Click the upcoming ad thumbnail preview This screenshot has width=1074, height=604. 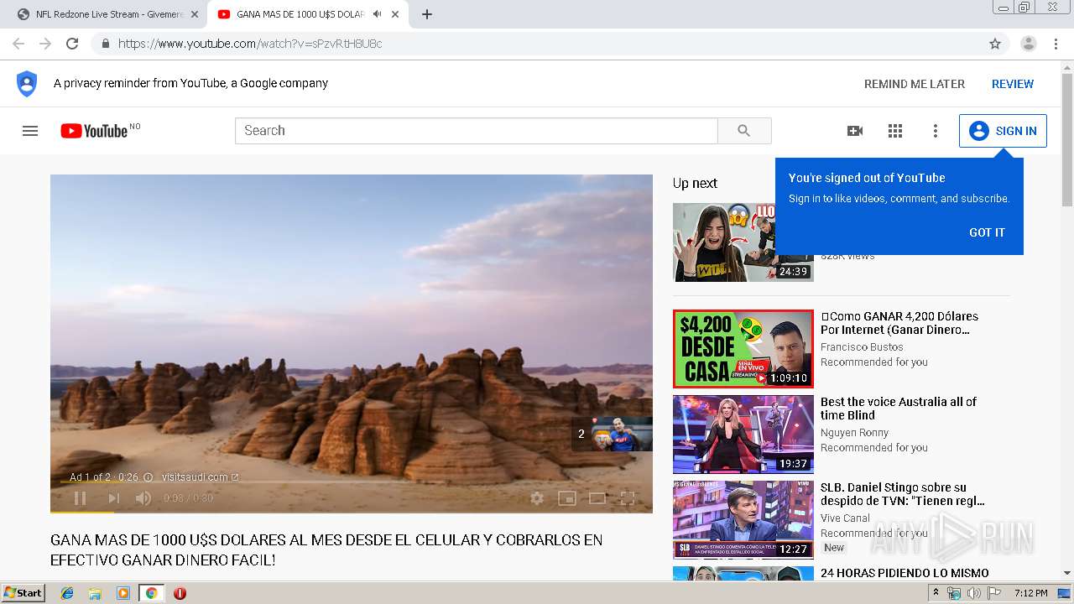(622, 434)
